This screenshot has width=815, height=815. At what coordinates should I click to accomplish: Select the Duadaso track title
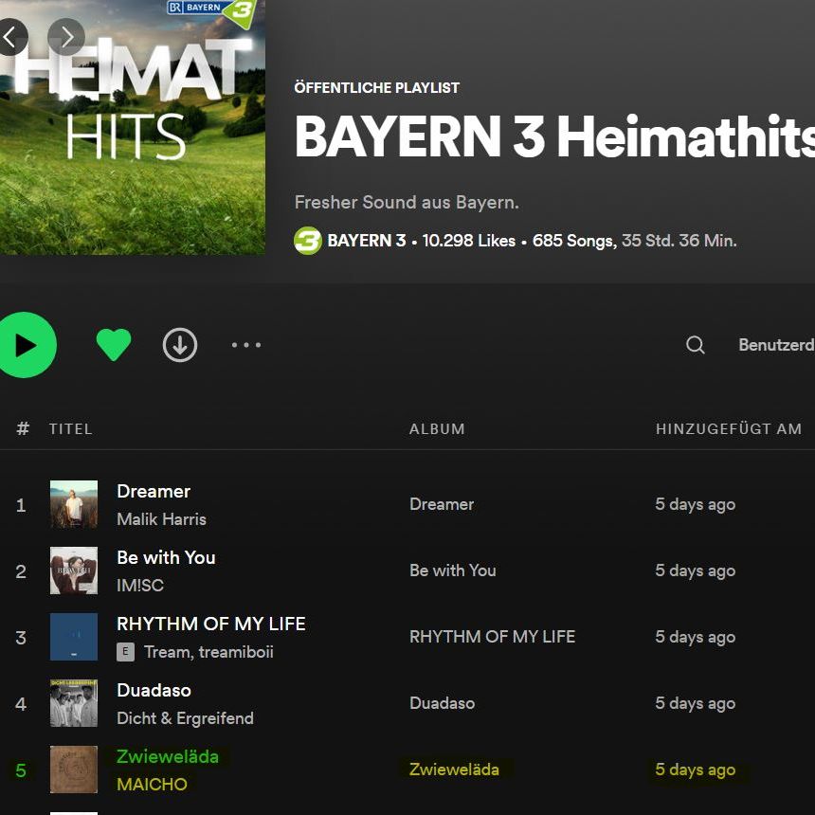click(154, 690)
